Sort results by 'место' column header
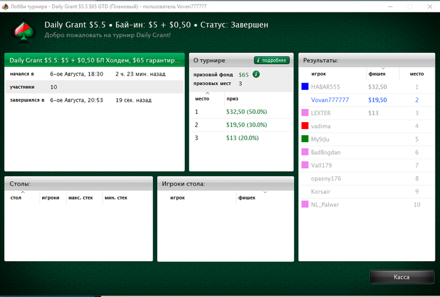 click(x=417, y=74)
